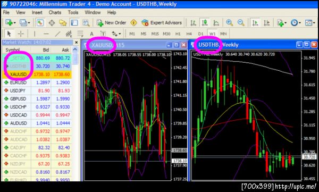Select the Text (A) tool
Image resolution: width=319 pixels, height=192 pixels.
[92, 34]
